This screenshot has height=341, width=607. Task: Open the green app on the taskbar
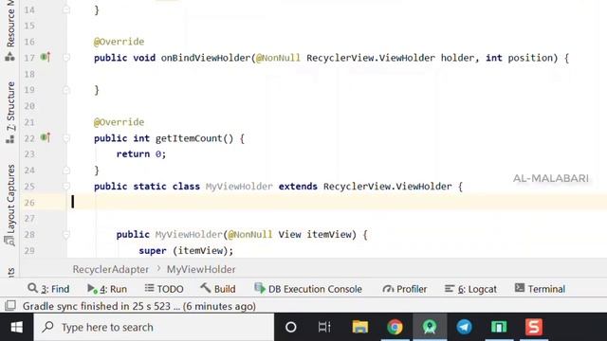[x=499, y=327]
